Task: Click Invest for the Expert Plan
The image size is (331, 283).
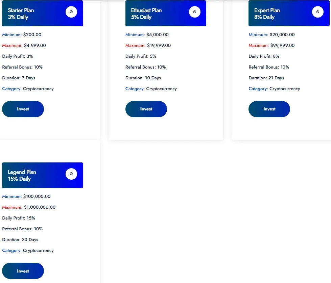Action: pyautogui.click(x=269, y=109)
